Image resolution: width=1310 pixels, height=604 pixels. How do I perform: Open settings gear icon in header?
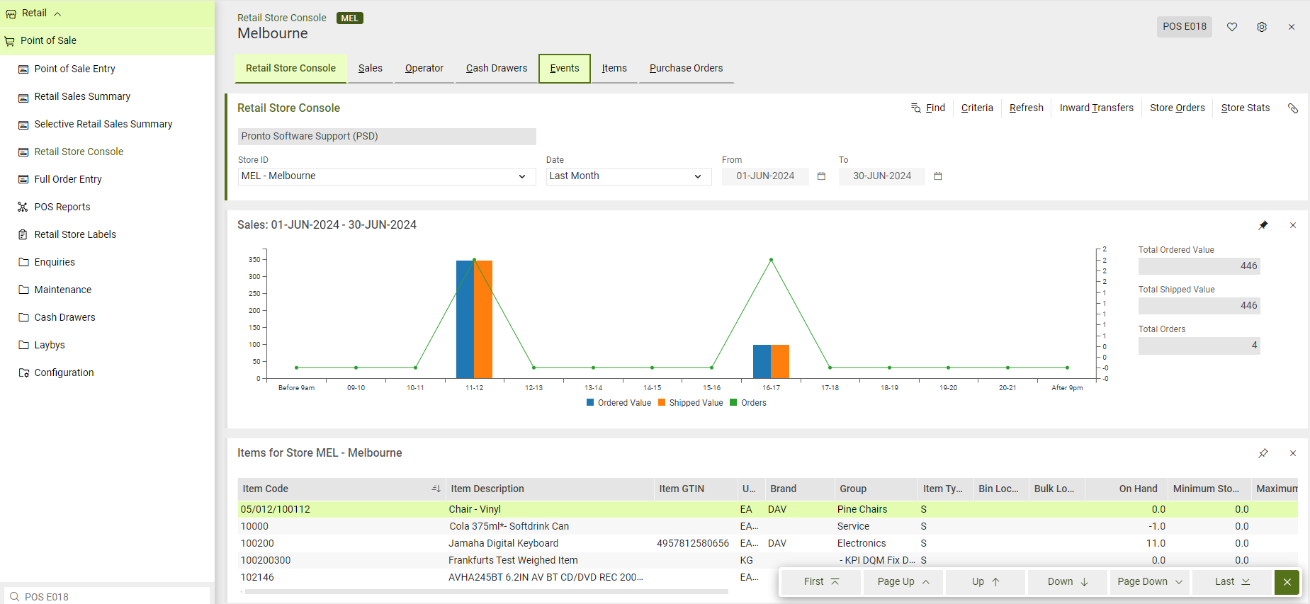1262,27
